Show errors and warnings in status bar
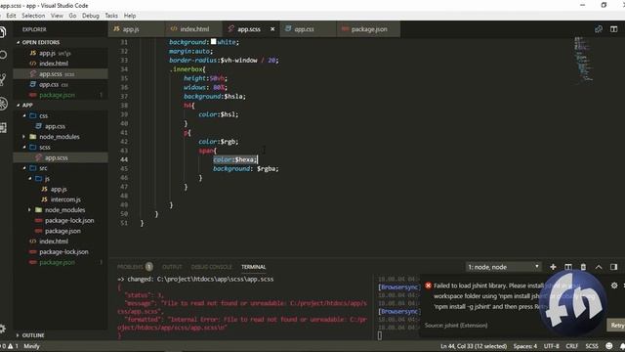625x352 pixels. coord(10,346)
